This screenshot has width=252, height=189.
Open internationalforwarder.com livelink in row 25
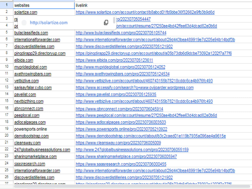(155, 171)
